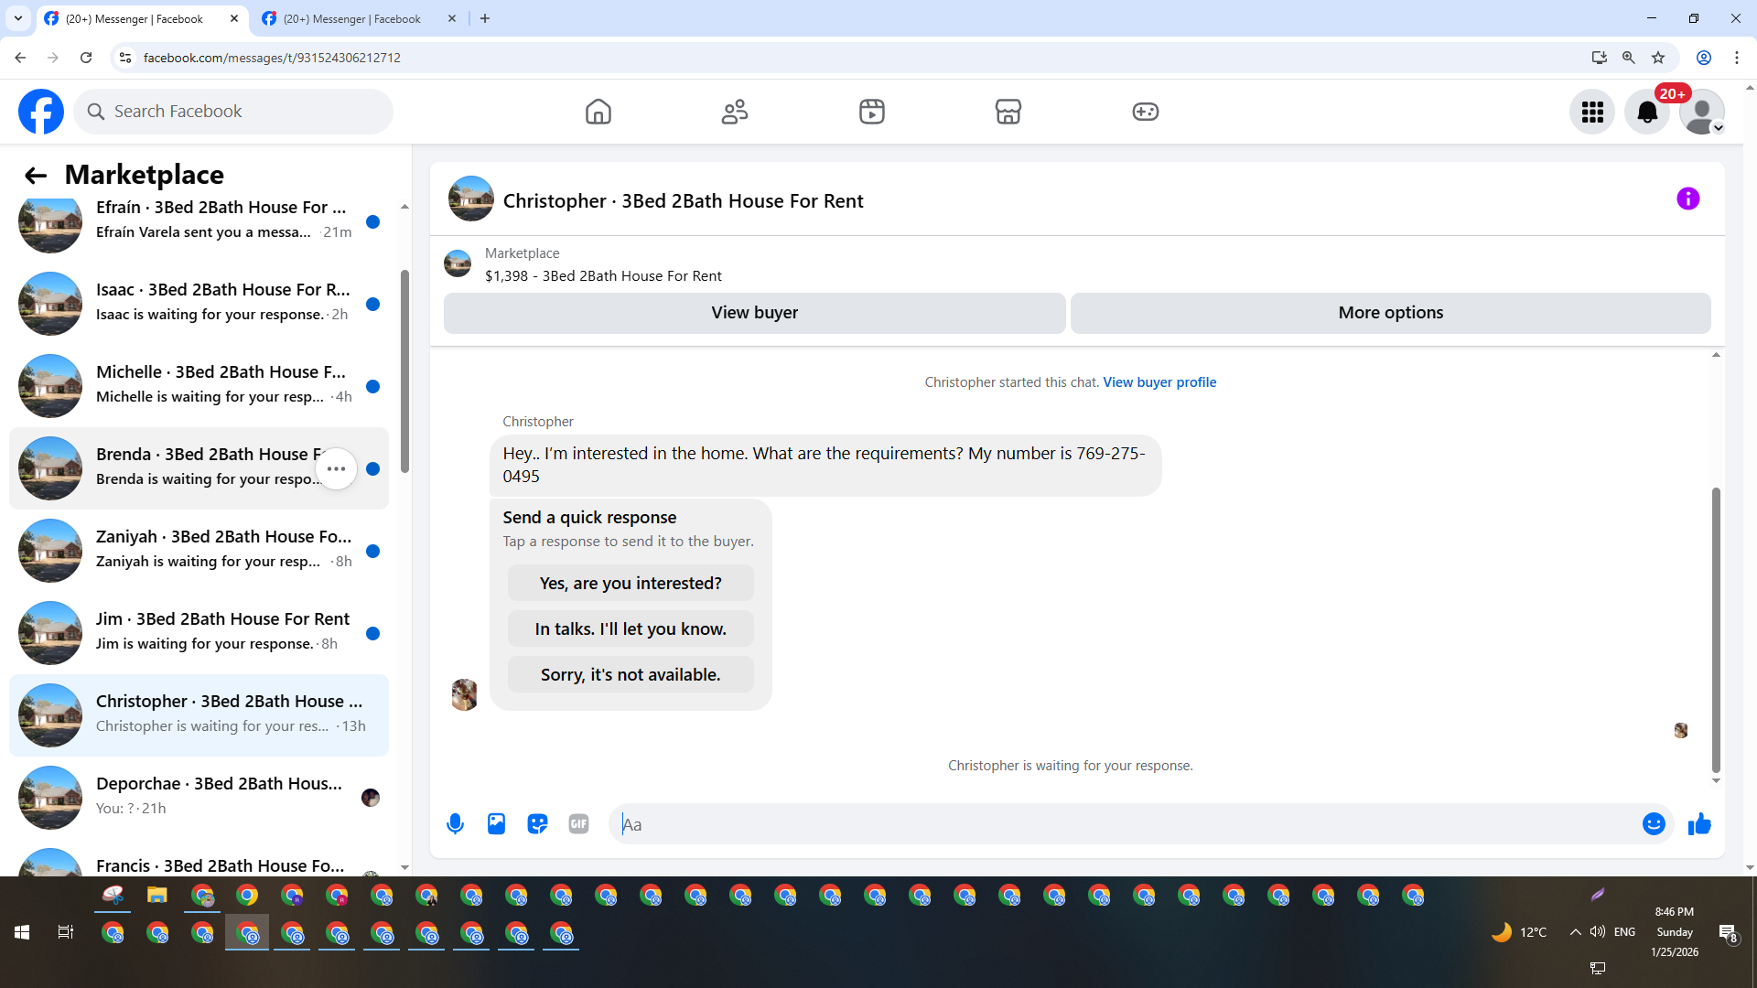Open the browser zoom indicator

coord(1629,58)
